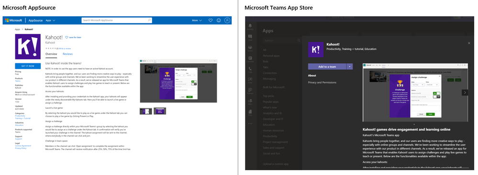
Task: Click the Teams dialog Kahoot screenshot image
Action: point(415,93)
